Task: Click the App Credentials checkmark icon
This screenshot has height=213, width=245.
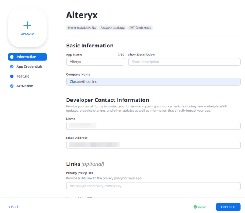Action: point(12,67)
